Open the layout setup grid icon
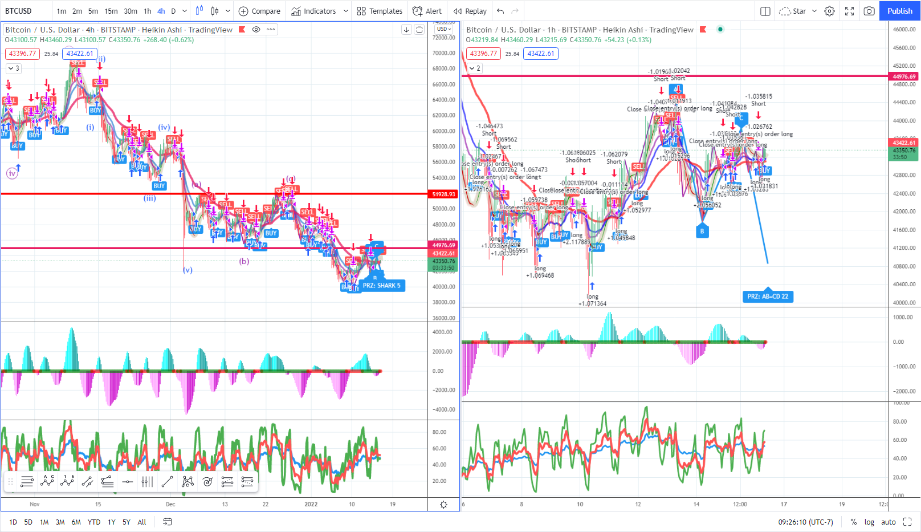Image resolution: width=921 pixels, height=532 pixels. pos(765,11)
